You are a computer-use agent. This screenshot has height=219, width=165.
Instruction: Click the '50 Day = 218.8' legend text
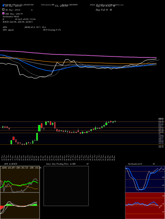[13, 10]
